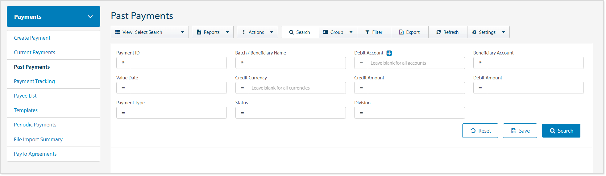Viewport: 606px width, 176px height.
Task: Open PayTo Agreements page
Action: 35,154
